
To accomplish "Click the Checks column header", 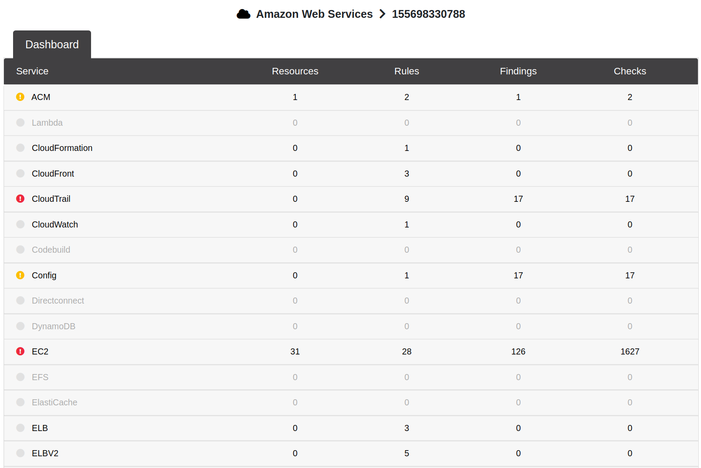I will click(630, 71).
